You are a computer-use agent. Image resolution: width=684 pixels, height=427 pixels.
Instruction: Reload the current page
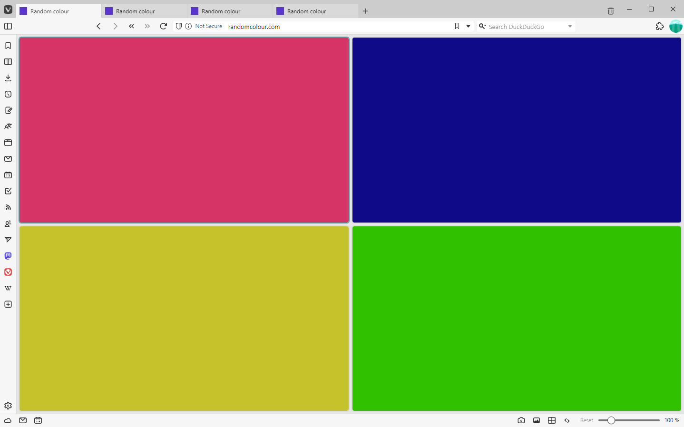[x=164, y=26]
